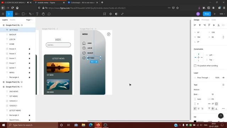The height and width of the screenshot is (128, 227).
Task: Toggle lock on Rectangle 4 layer
Action: (x=29, y=78)
